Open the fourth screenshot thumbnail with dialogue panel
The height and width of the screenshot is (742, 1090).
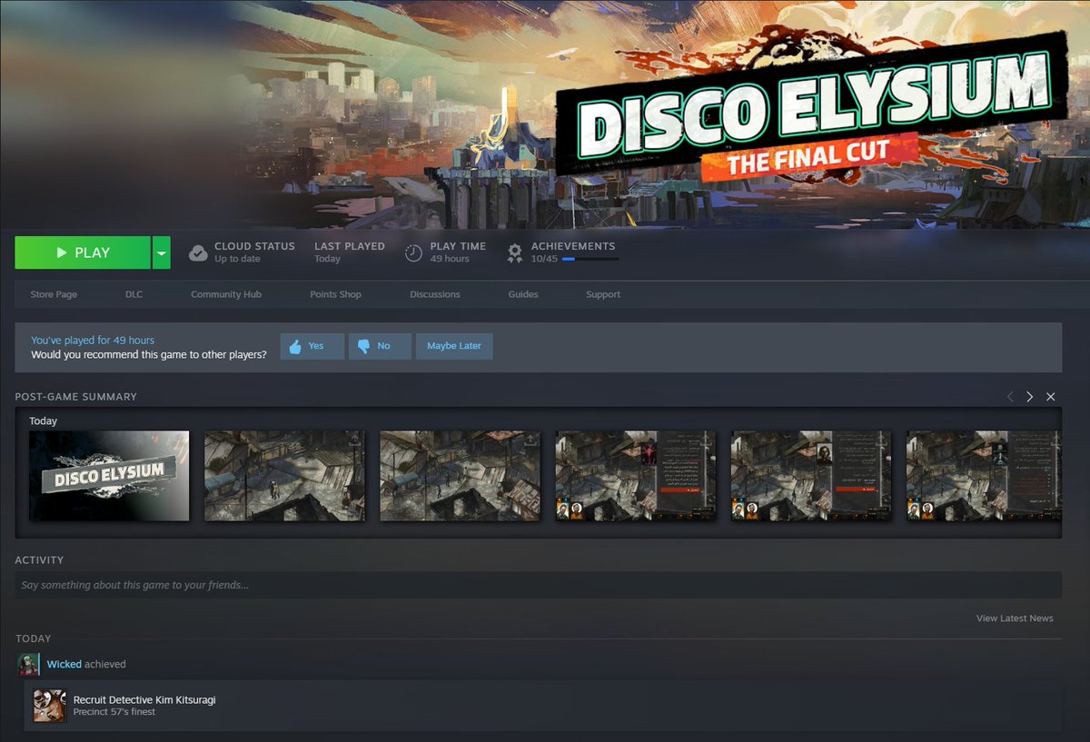coord(636,476)
